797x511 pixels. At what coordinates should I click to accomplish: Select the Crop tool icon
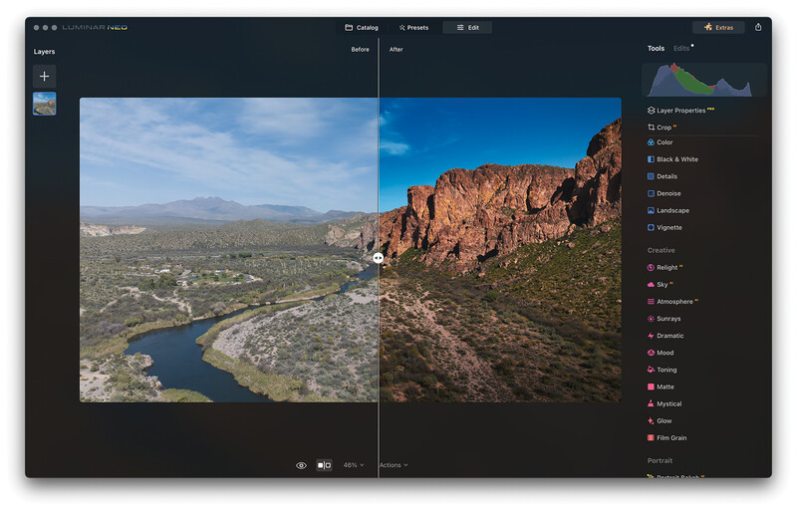pyautogui.click(x=651, y=128)
